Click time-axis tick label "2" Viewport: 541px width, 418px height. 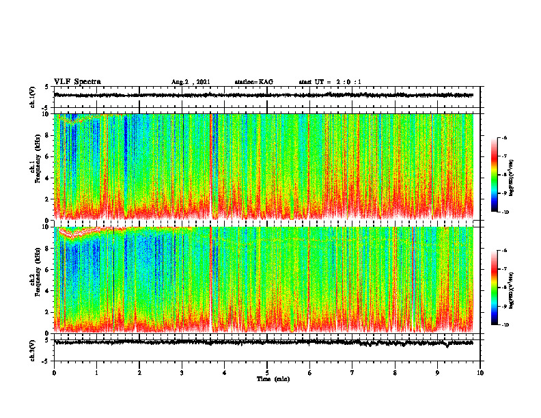(x=139, y=373)
